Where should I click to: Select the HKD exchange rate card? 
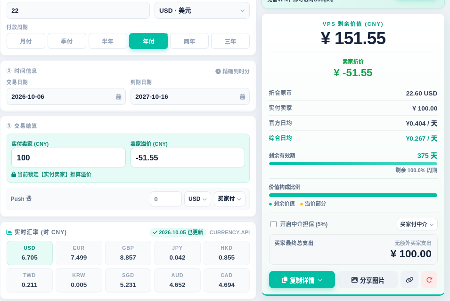(227, 253)
